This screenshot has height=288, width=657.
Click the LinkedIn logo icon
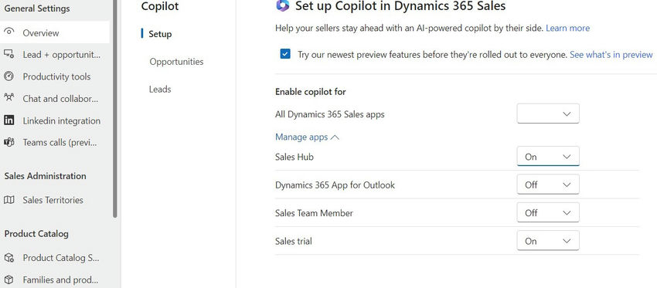[9, 120]
